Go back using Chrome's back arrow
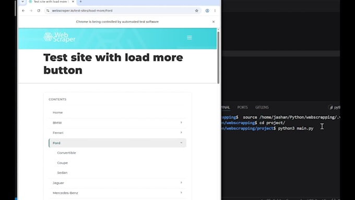 (23, 10)
